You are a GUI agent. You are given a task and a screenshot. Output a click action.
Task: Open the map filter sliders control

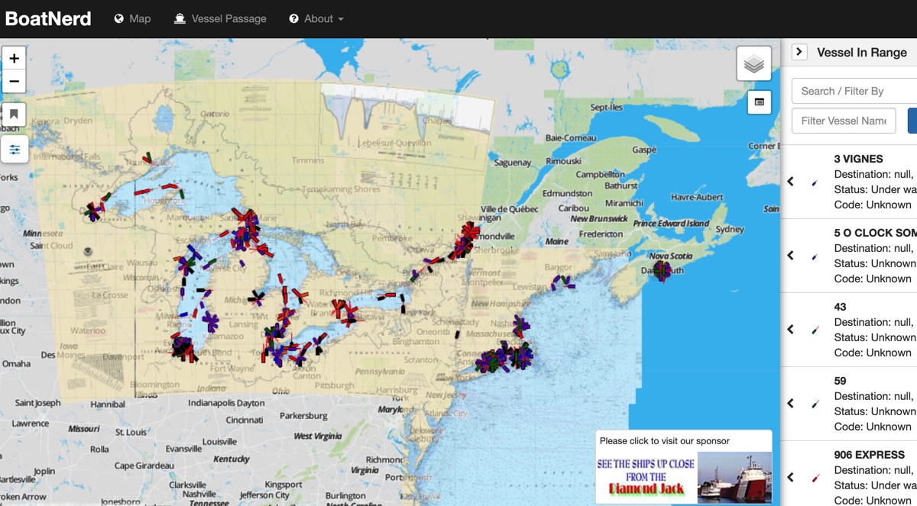click(x=14, y=150)
